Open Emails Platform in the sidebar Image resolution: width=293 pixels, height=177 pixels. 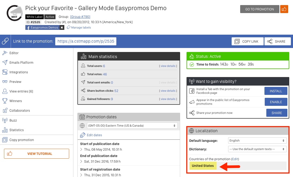pyautogui.click(x=21, y=63)
